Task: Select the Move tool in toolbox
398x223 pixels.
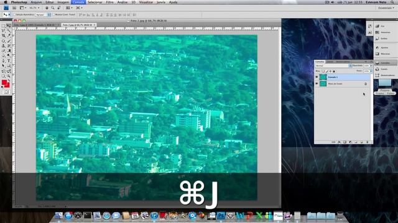Action: point(9,25)
